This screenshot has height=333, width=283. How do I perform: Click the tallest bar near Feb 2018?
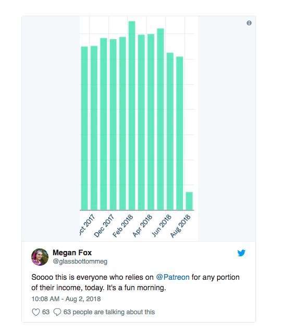[x=132, y=116]
